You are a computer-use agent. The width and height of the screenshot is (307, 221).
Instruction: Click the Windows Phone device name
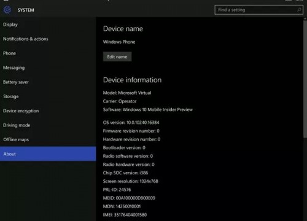click(119, 42)
